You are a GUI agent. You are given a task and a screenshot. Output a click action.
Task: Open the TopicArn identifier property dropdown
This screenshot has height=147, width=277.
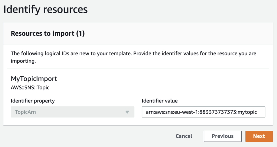(x=72, y=112)
